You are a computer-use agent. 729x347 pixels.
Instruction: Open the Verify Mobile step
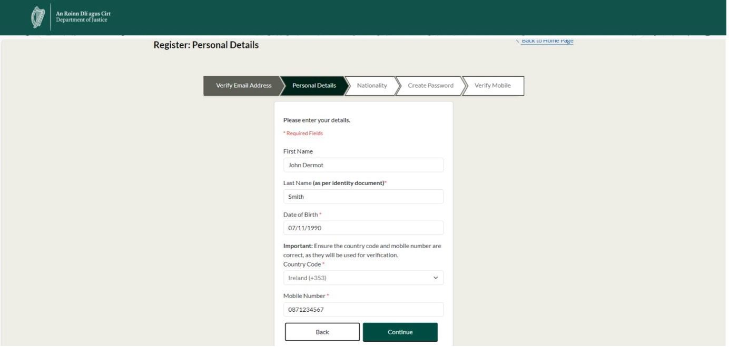[x=492, y=86]
